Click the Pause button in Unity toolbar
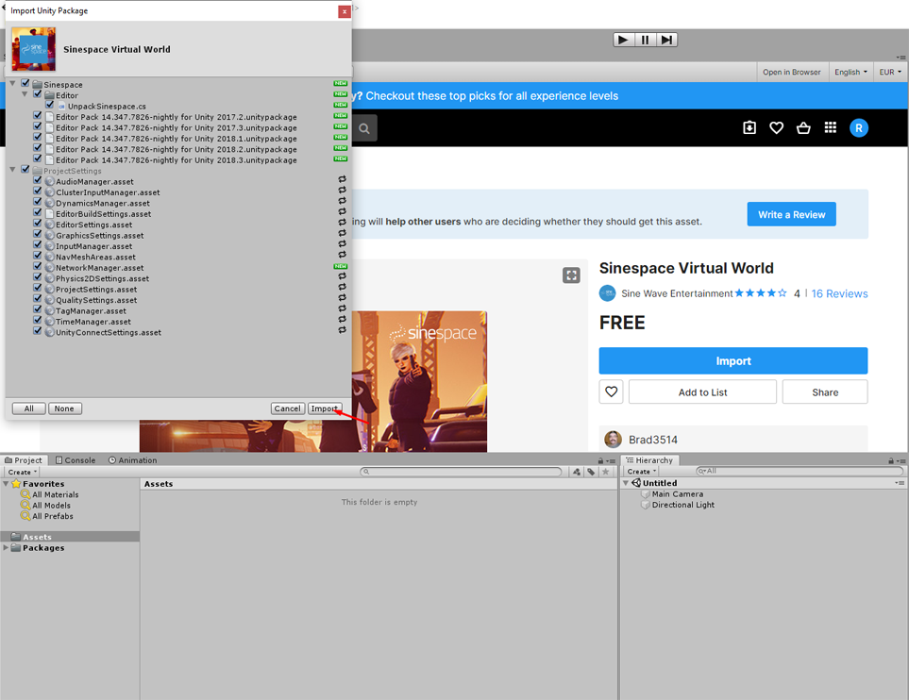The width and height of the screenshot is (909, 700). point(646,40)
